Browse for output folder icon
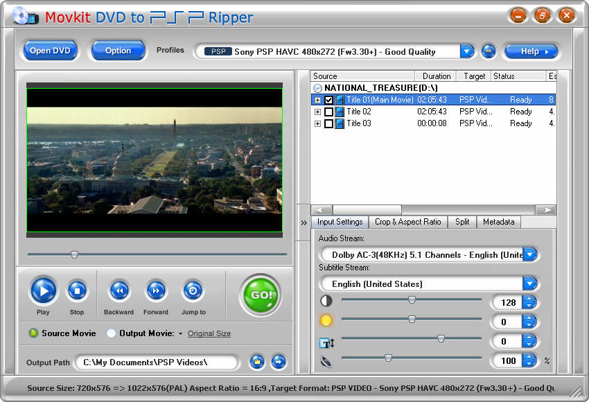This screenshot has width=589, height=402. tap(257, 362)
